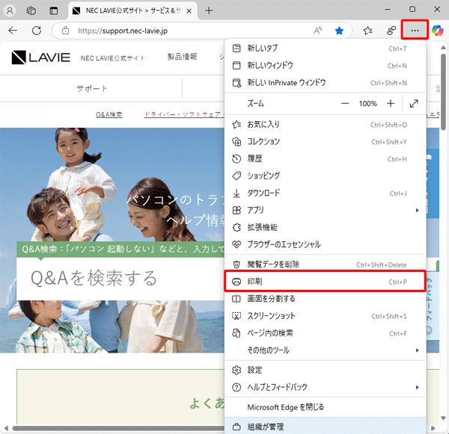Open 拡張機能 from the menu
The width and height of the screenshot is (449, 434).
click(326, 228)
